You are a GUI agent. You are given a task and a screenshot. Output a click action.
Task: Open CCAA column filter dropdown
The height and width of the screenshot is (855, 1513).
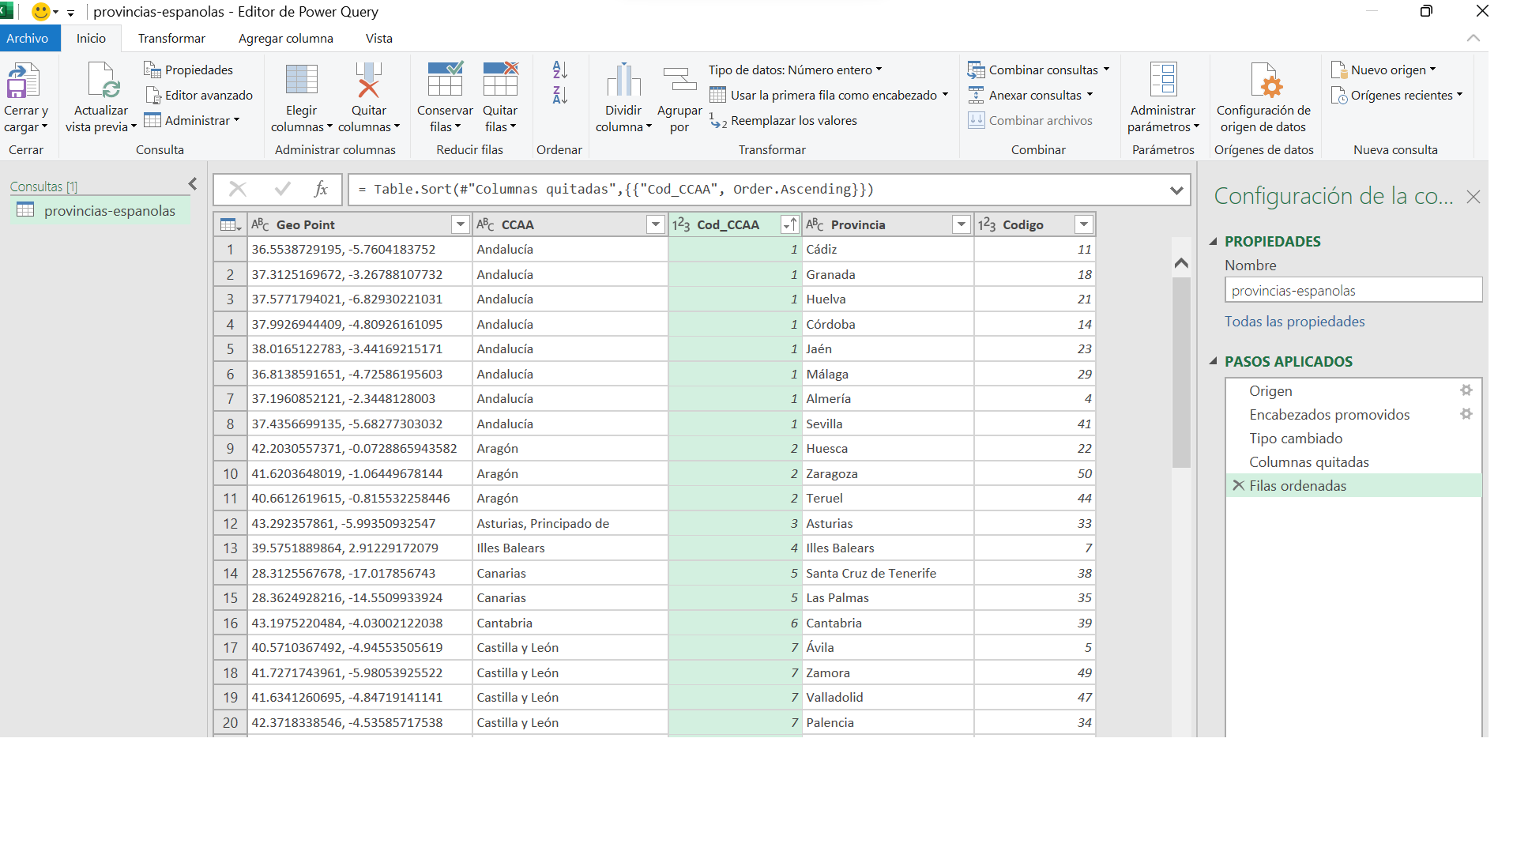[x=655, y=224]
